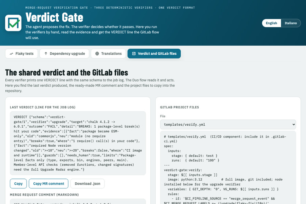Click the templates/verify.yml code preview
Viewport: 306px width, 204px height.
[x=228, y=168]
